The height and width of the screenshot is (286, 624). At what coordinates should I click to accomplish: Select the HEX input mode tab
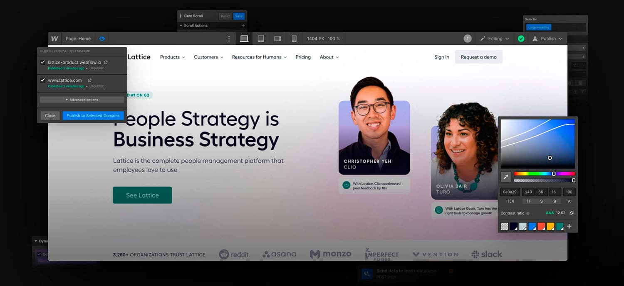point(510,201)
